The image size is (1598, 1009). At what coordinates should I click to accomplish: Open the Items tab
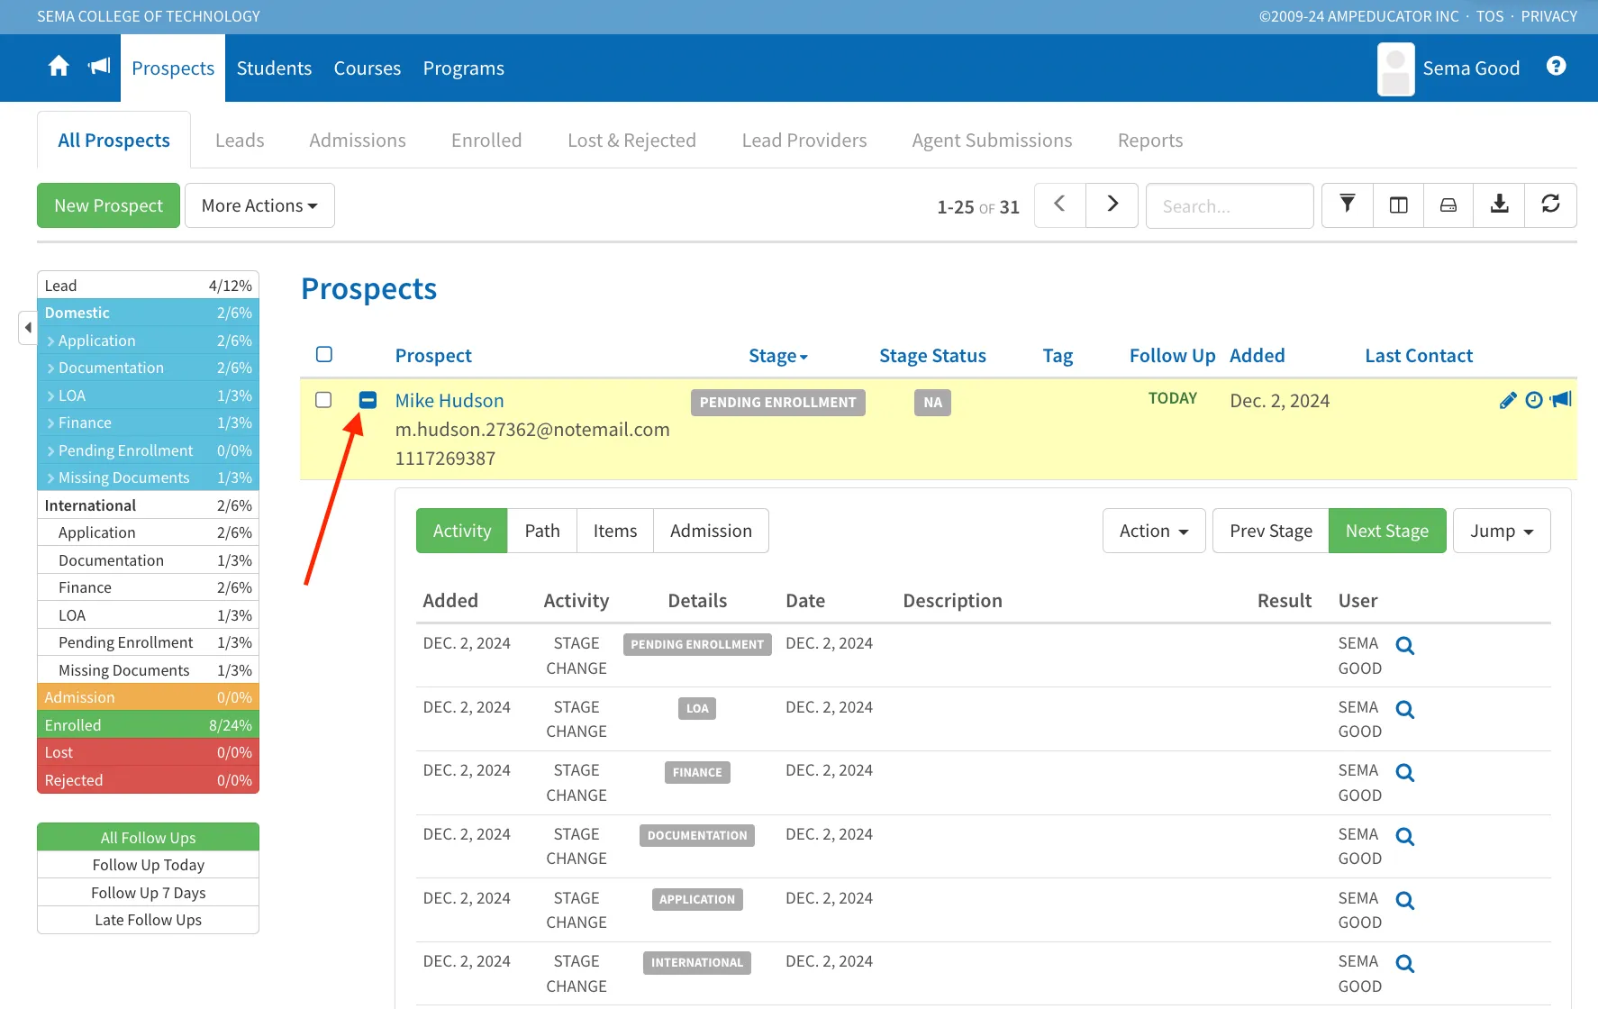click(x=615, y=531)
